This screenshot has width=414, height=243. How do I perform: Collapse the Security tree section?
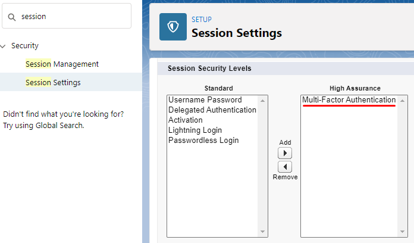(x=4, y=46)
